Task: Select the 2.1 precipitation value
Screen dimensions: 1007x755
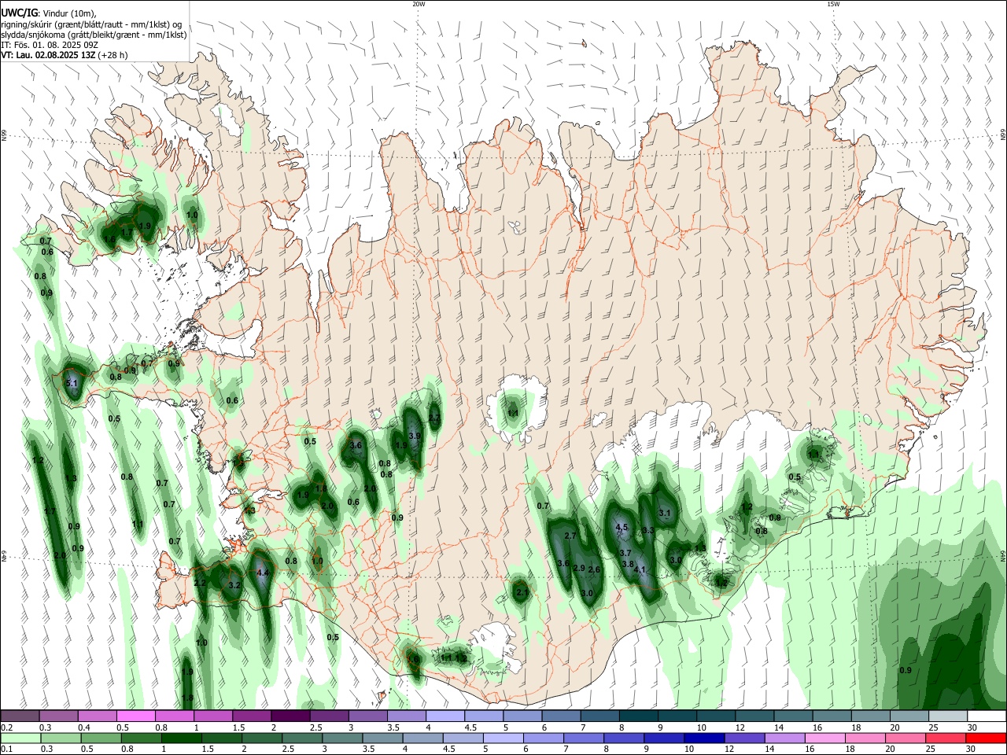Action: tap(522, 592)
